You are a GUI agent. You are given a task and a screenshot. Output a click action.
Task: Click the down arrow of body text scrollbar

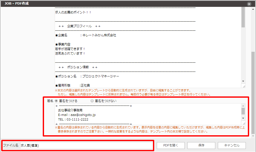pyautogui.click(x=243, y=80)
